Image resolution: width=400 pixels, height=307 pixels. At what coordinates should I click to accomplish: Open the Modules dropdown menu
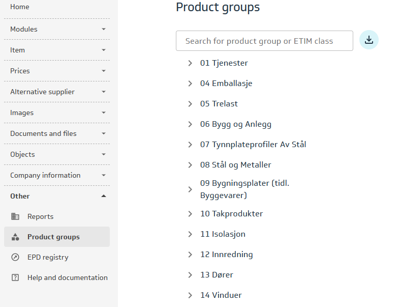coord(57,29)
